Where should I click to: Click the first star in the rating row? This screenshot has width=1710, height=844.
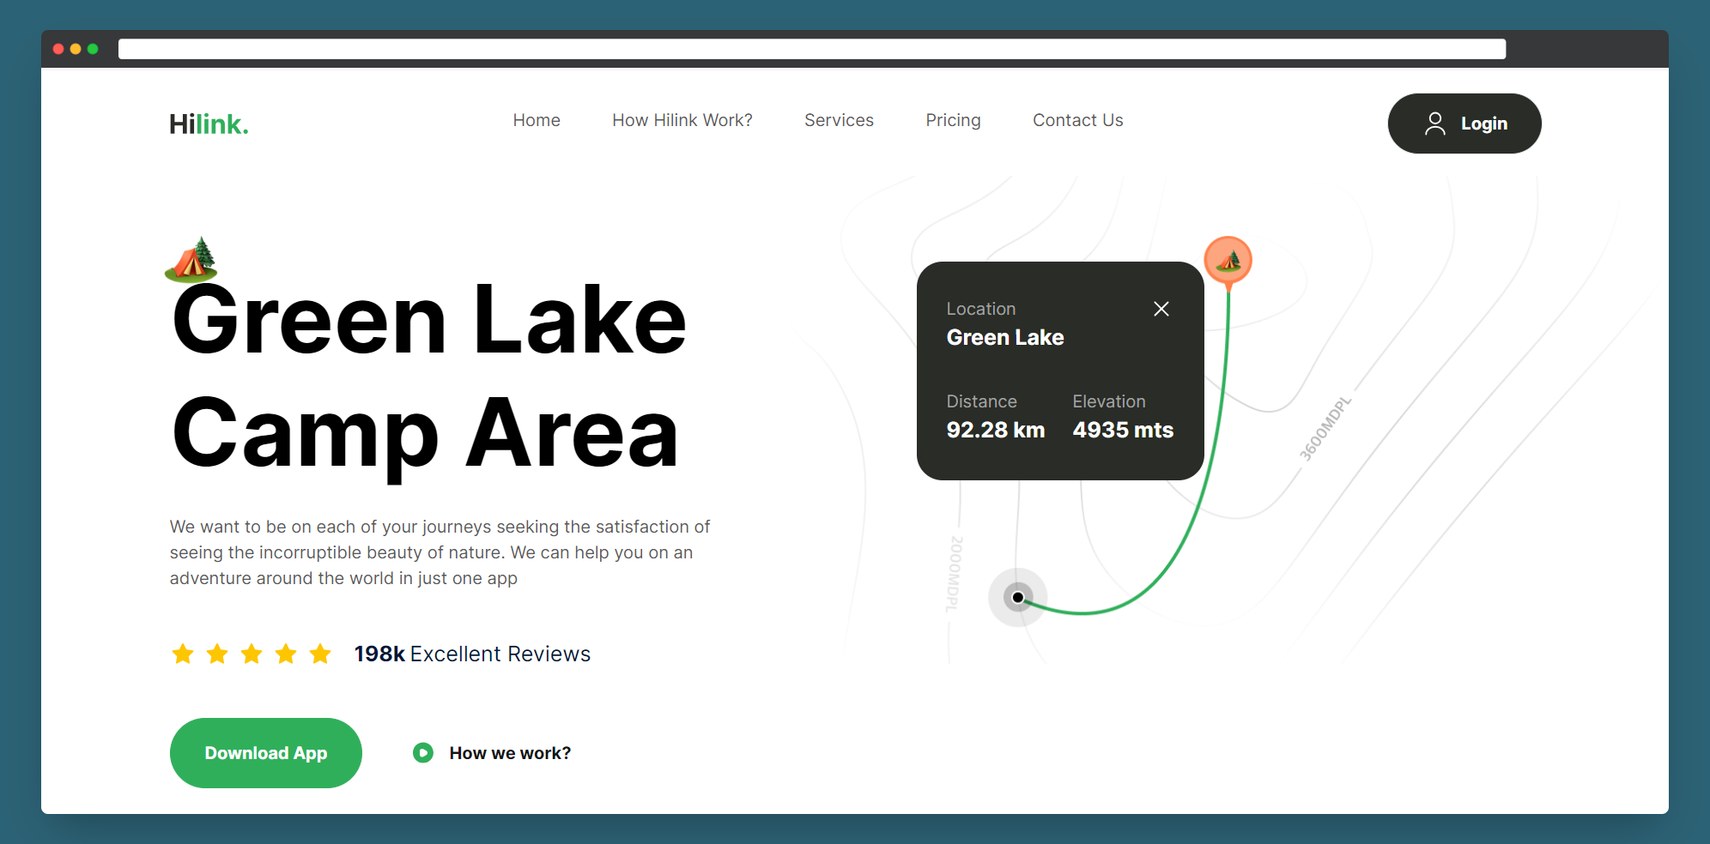(183, 654)
